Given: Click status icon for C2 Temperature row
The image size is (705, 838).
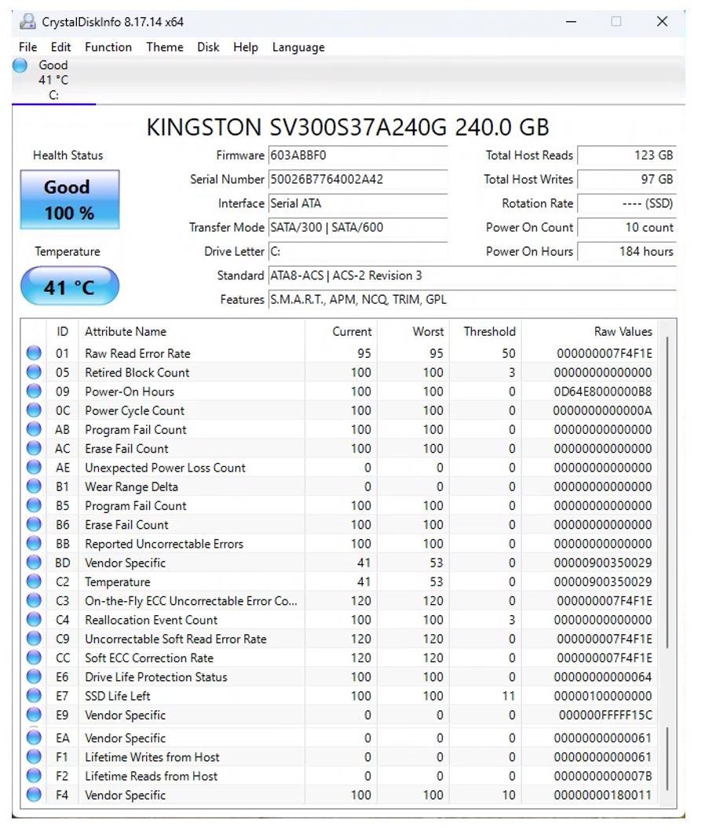Looking at the screenshot, I should [34, 581].
